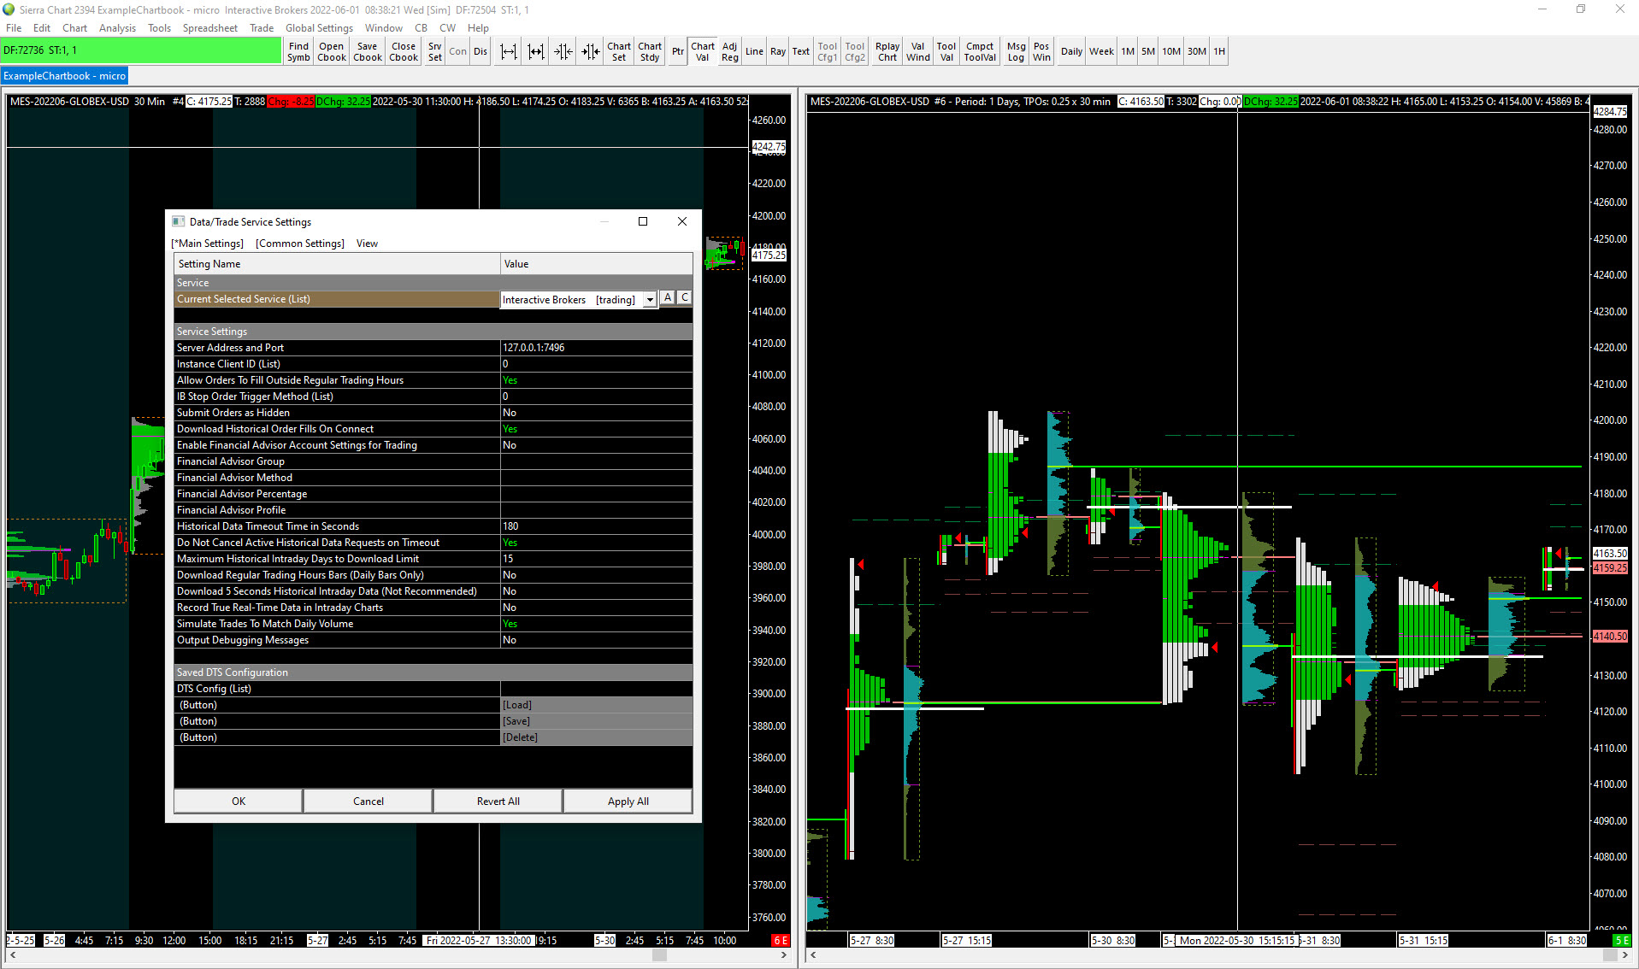Click the Tool Val toolbar button

tap(946, 52)
